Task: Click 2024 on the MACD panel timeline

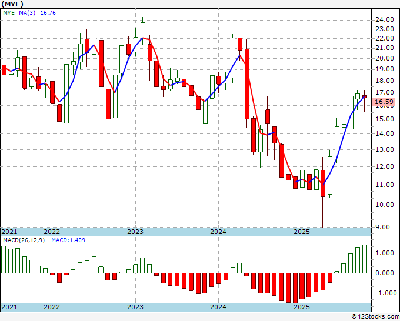Action: 218,307
